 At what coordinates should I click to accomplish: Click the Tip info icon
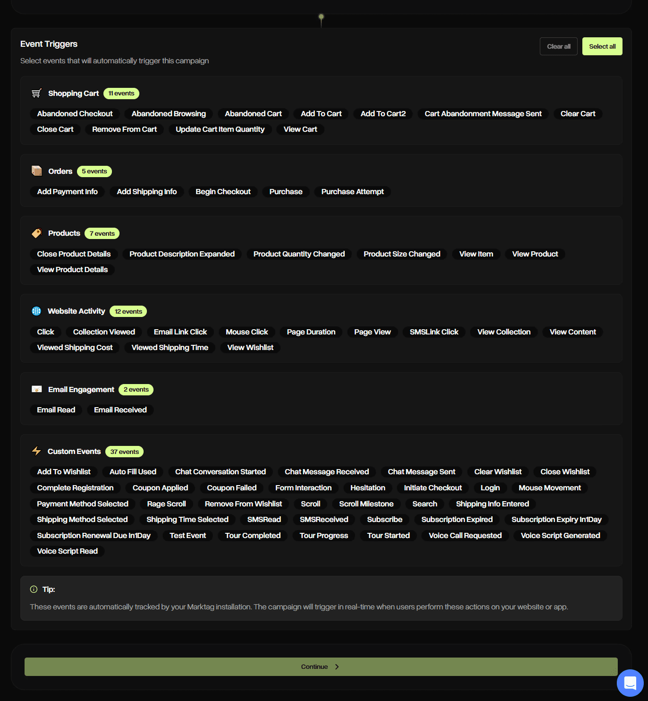coord(34,589)
